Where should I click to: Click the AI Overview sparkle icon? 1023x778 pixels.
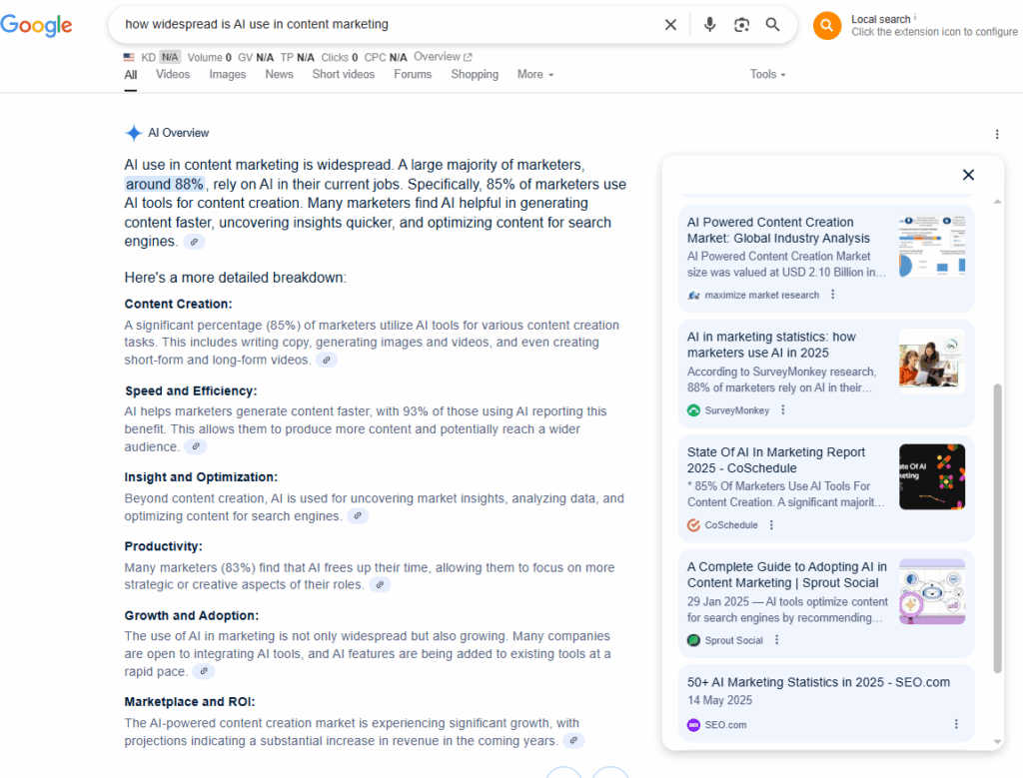point(133,133)
